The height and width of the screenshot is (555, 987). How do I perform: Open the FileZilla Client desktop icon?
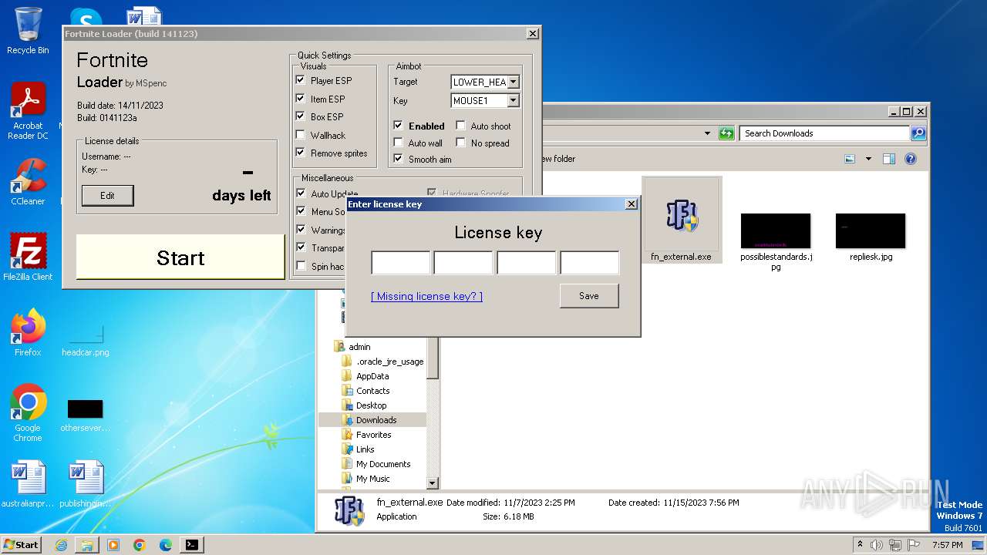[x=28, y=257]
